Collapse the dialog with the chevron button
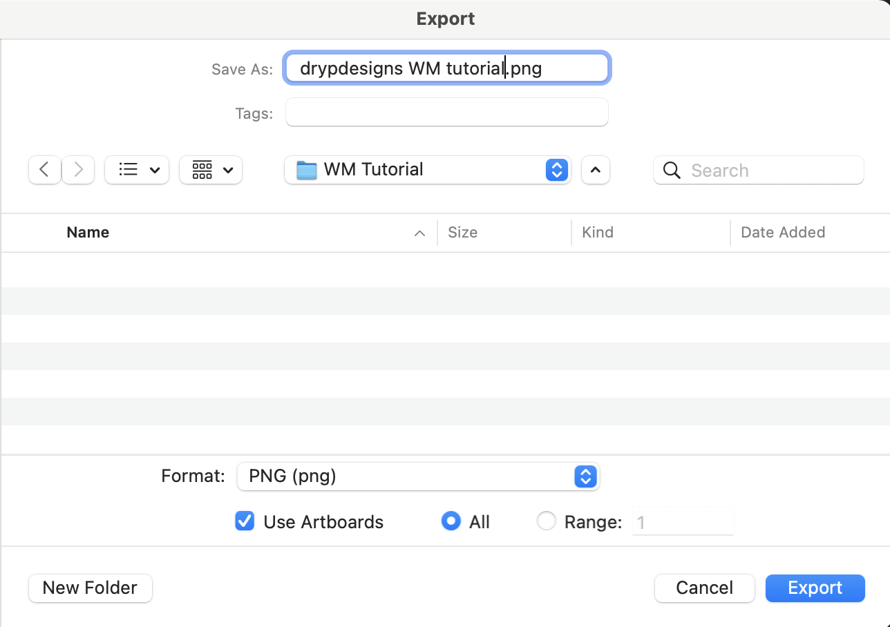The width and height of the screenshot is (890, 627). pyautogui.click(x=596, y=170)
